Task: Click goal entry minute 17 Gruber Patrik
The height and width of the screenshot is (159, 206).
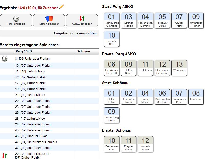Action: [x=30, y=83]
